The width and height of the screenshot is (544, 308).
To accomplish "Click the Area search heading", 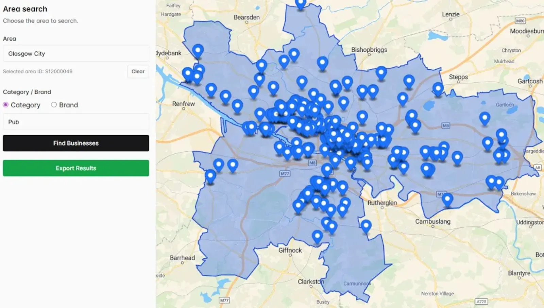I will click(25, 9).
